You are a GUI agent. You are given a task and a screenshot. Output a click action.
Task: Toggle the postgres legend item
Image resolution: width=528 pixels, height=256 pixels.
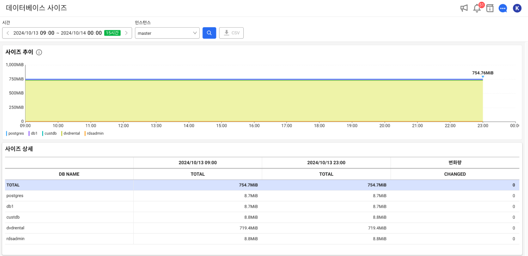(15, 133)
